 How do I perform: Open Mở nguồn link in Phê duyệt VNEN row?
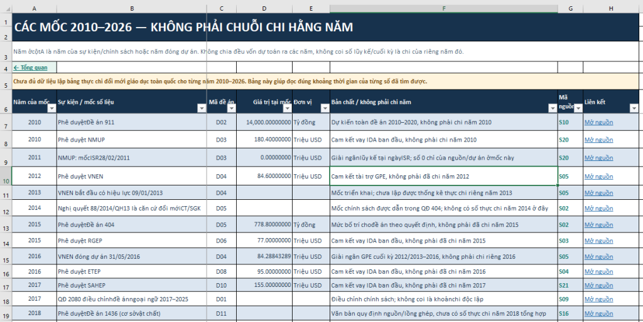tap(598, 177)
